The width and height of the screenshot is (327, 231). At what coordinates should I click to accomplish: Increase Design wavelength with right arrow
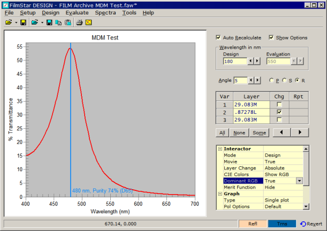[257, 61]
